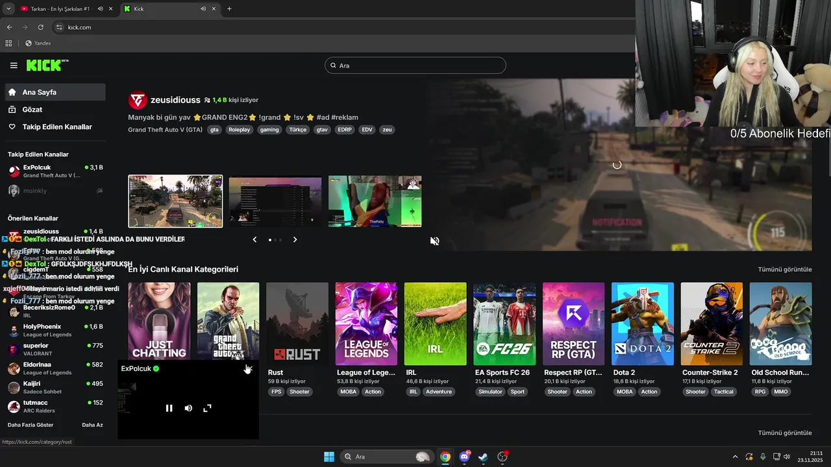The height and width of the screenshot is (467, 831).
Task: Select the Roleplay tag
Action: coord(239,130)
